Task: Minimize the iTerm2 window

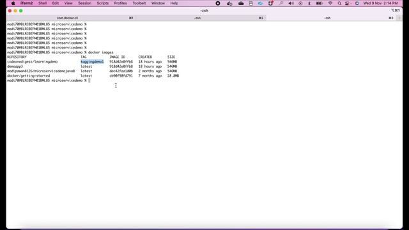Action: [15, 11]
